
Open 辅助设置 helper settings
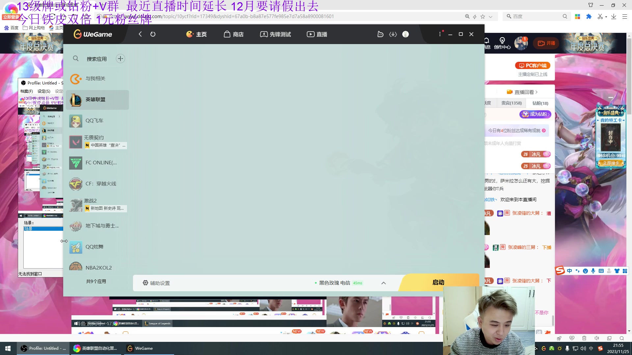click(x=156, y=283)
